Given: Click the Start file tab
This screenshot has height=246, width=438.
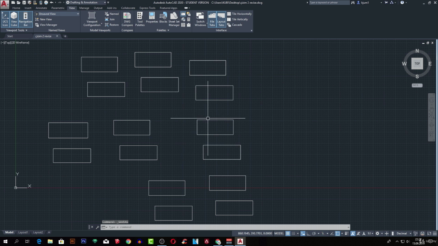Looking at the screenshot, I should pos(10,36).
